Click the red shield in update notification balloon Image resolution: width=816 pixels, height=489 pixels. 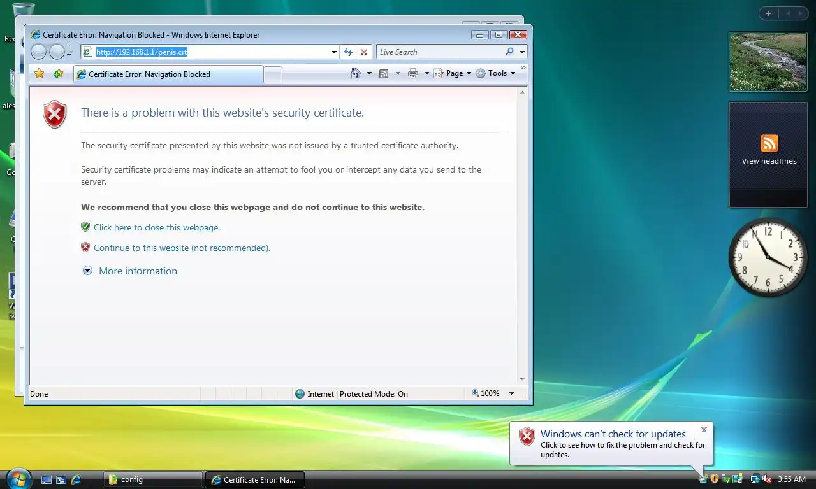(x=527, y=437)
